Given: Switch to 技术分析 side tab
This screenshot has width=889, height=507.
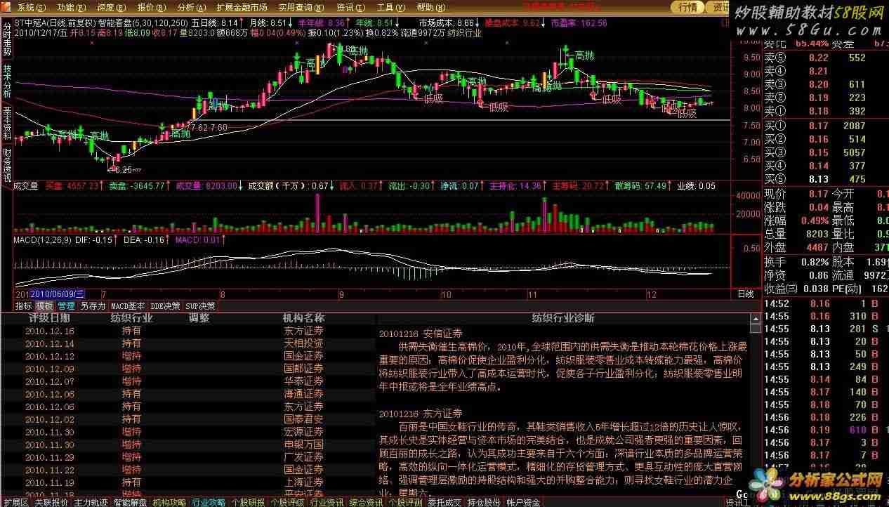Looking at the screenshot, I should (7, 81).
